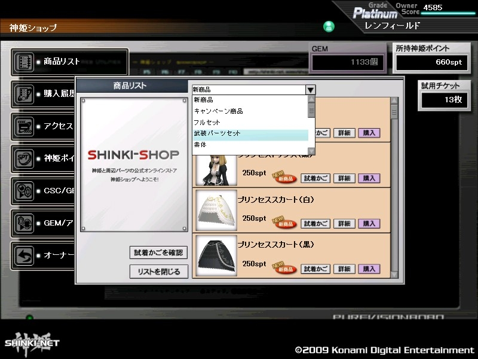Click リストを閉じる button
This screenshot has width=478, height=359.
158,272
